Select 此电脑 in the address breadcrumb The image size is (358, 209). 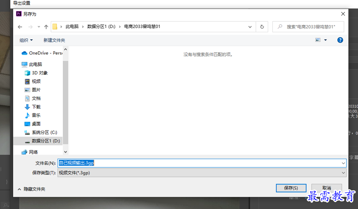pyautogui.click(x=72, y=26)
